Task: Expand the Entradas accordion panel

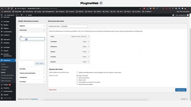Action: (x=32, y=69)
